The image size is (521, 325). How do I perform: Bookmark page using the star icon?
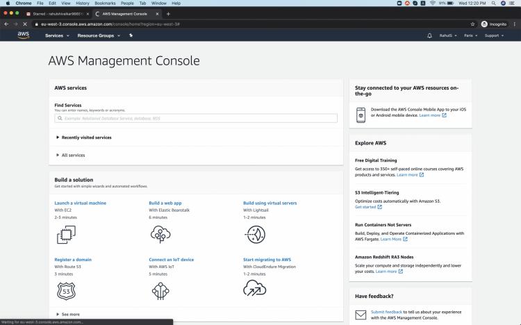pyautogui.click(x=472, y=24)
